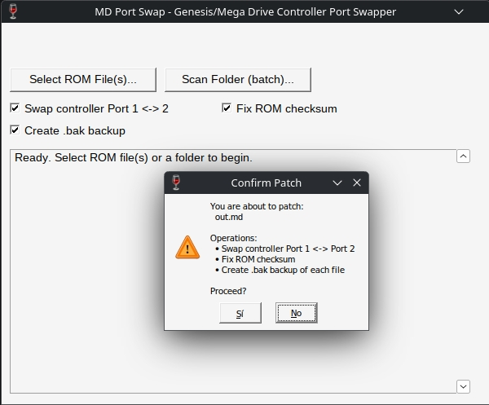Toggle Swap controller Port 1 <-> 2 checkbox
The height and width of the screenshot is (405, 489).
(15, 108)
